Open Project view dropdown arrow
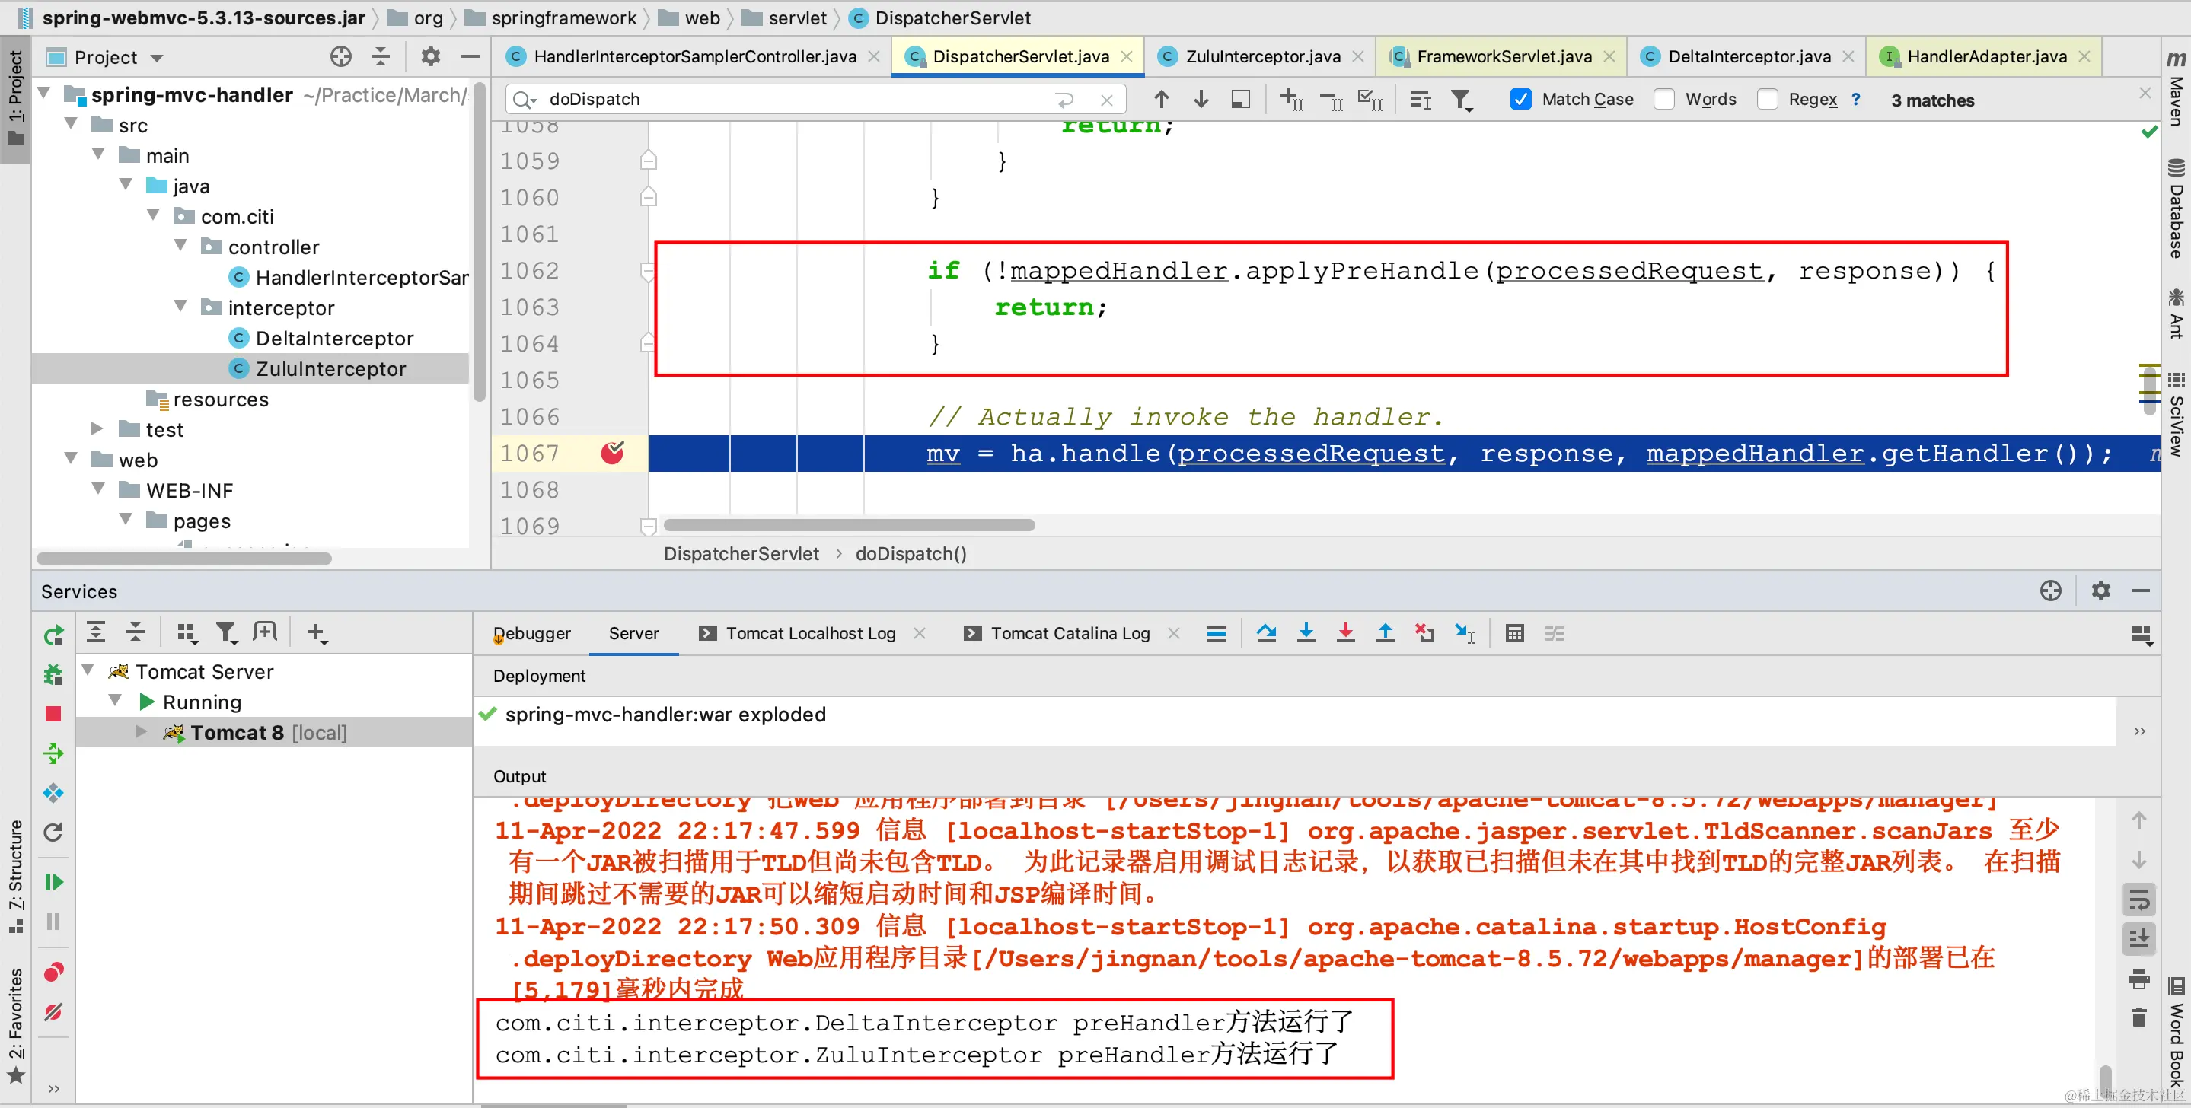Screen dimensions: 2191x1108 click(x=157, y=58)
